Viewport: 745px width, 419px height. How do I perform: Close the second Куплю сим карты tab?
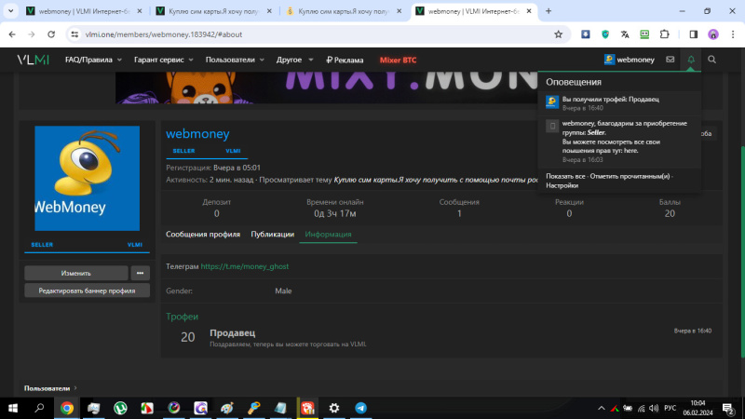[x=400, y=11]
